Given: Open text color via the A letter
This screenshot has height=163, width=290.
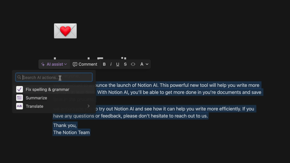Looking at the screenshot, I should point(142,64).
